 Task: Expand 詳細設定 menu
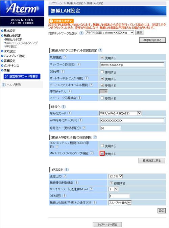coord(8,61)
